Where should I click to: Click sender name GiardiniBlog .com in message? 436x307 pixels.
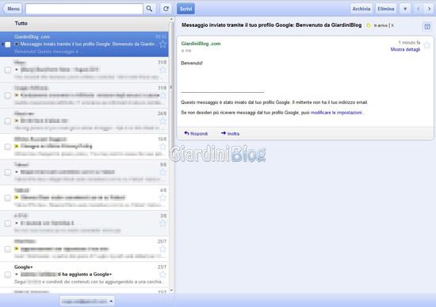click(201, 44)
